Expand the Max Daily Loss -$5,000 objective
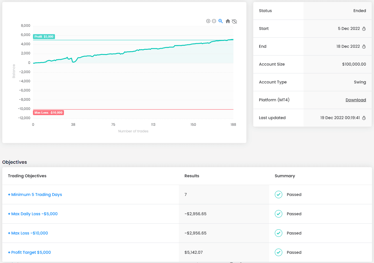This screenshot has width=374, height=263. tap(32, 214)
